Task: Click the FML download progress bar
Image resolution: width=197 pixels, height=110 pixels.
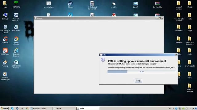Action: click(x=142, y=71)
